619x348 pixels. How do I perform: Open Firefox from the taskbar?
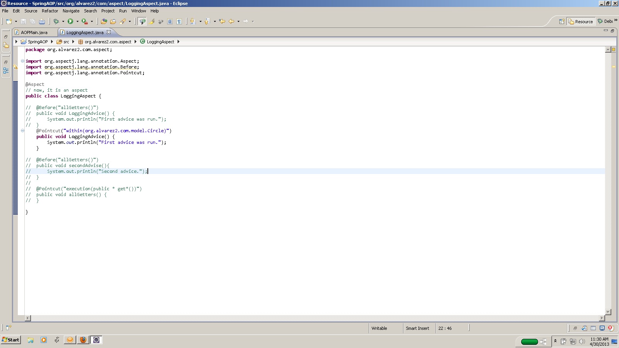pos(83,340)
